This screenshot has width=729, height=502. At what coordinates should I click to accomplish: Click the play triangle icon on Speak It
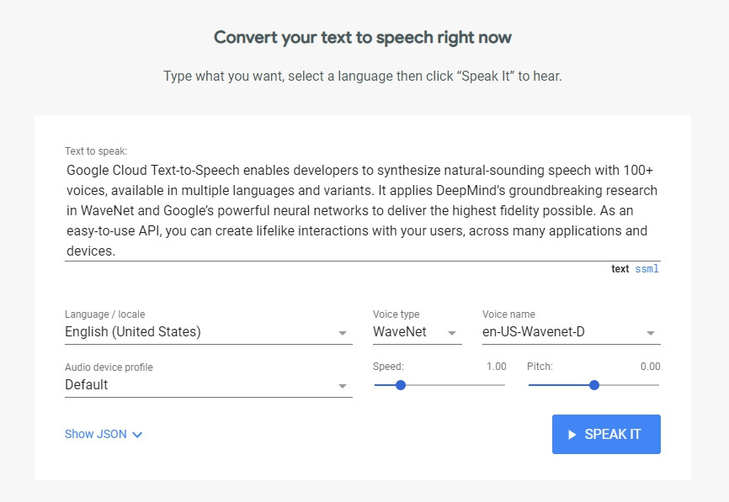572,435
